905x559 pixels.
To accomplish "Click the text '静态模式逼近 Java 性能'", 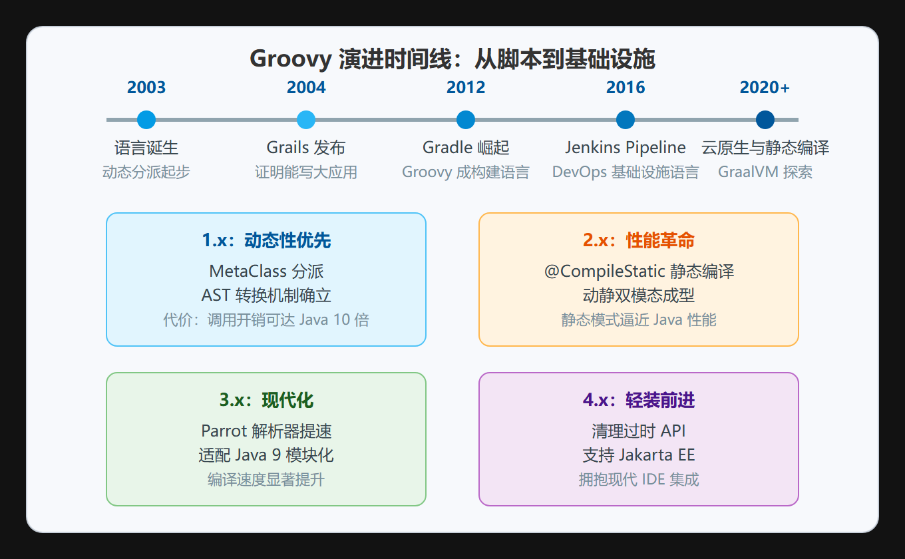I will click(639, 320).
